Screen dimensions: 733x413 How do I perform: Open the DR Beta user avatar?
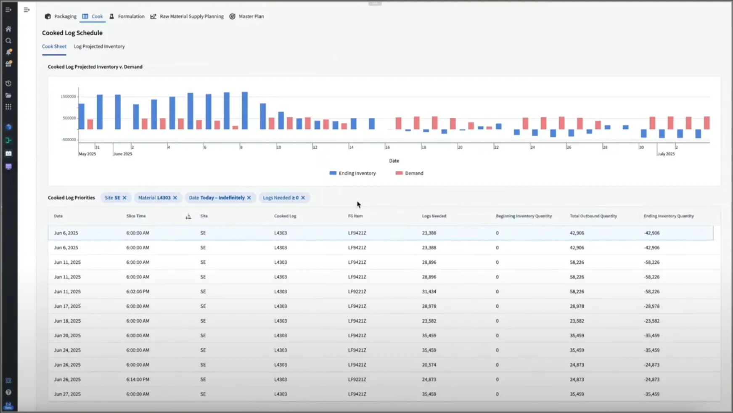coord(8,405)
